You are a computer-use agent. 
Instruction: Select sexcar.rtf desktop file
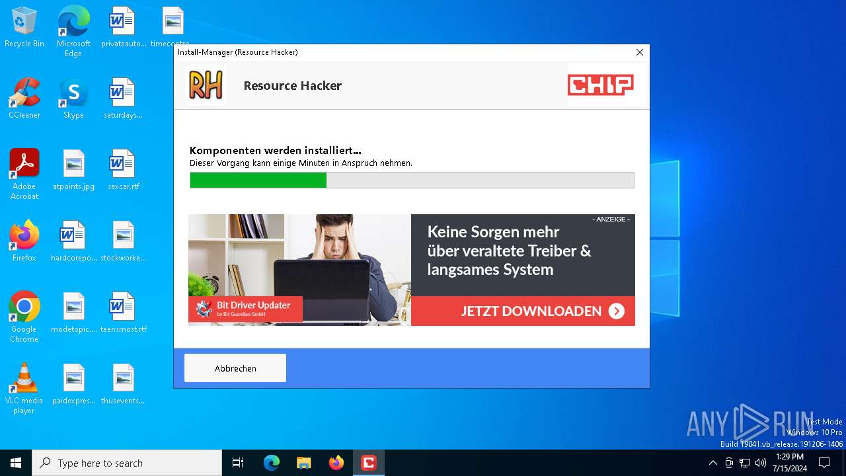coord(123,170)
